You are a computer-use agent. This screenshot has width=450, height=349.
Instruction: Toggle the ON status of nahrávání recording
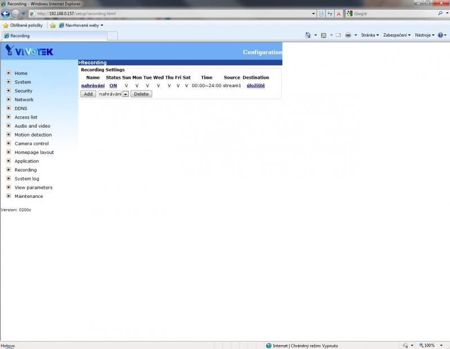pyautogui.click(x=113, y=85)
